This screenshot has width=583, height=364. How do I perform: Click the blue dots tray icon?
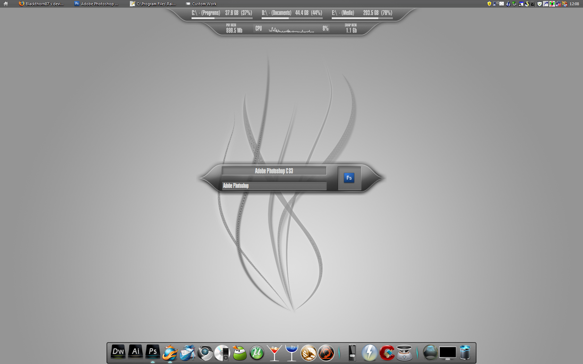pyautogui.click(x=546, y=4)
